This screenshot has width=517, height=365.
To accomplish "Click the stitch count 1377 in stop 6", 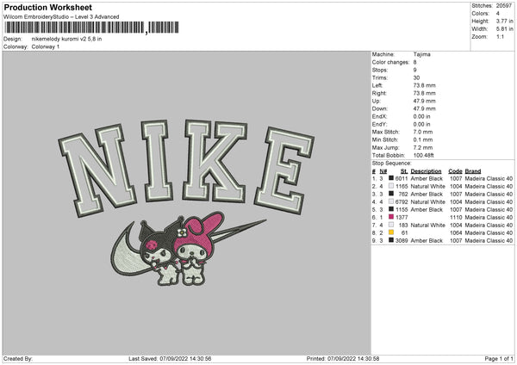I will 402,218.
